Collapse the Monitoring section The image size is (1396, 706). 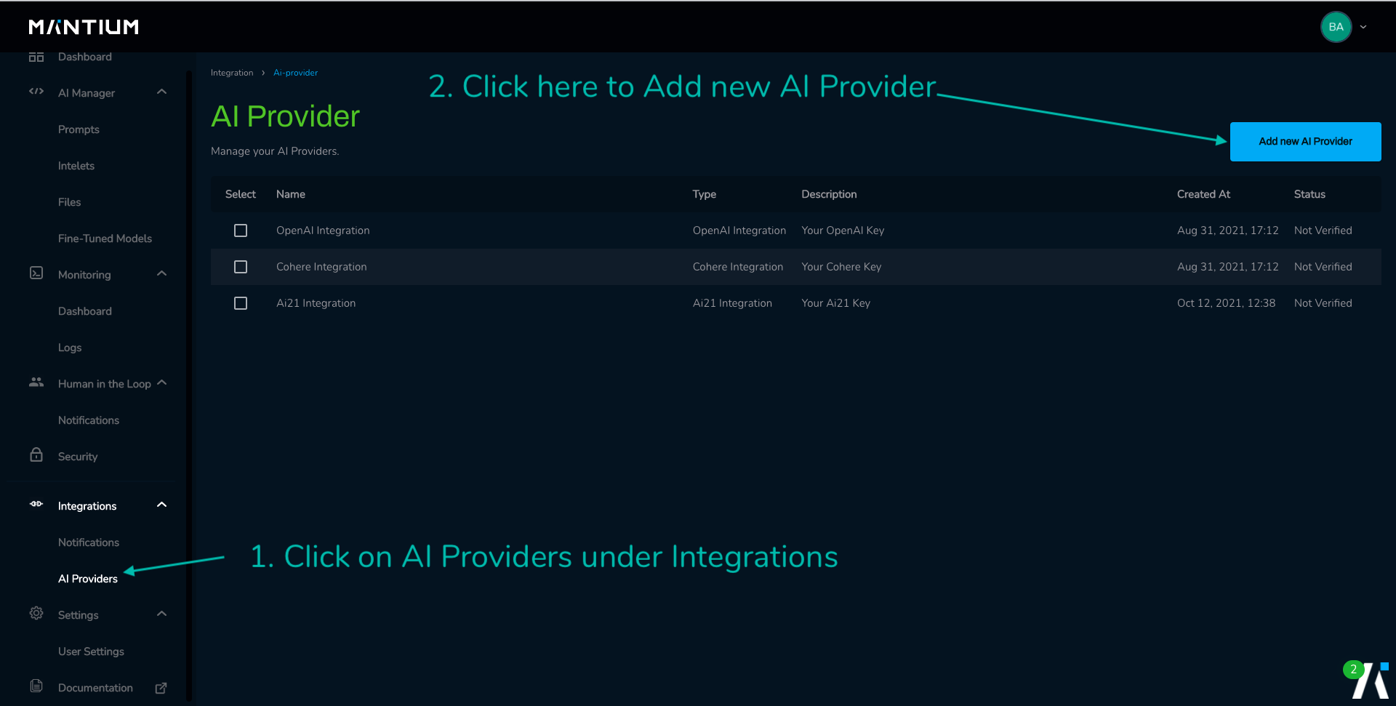tap(162, 273)
